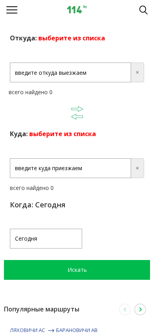
Task: Open search with the magnifier icon
Action: pos(143,10)
